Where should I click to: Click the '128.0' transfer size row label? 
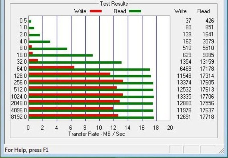[x=20, y=76]
